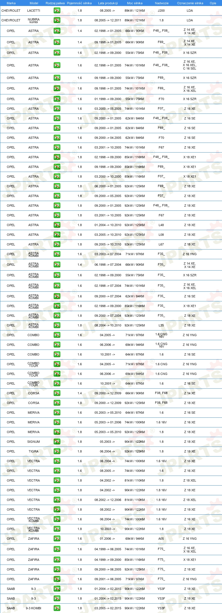Select the fuel icon in the Vectra Kombi 06.2004 row

point(57,519)
